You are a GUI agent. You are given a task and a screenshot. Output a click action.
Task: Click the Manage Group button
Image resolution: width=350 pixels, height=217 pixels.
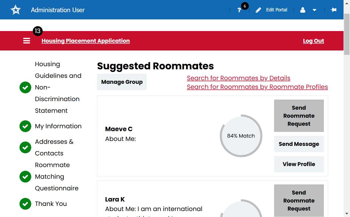(122, 82)
